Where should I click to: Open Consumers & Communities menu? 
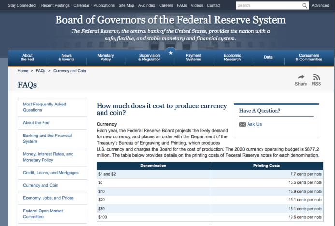tap(309, 57)
